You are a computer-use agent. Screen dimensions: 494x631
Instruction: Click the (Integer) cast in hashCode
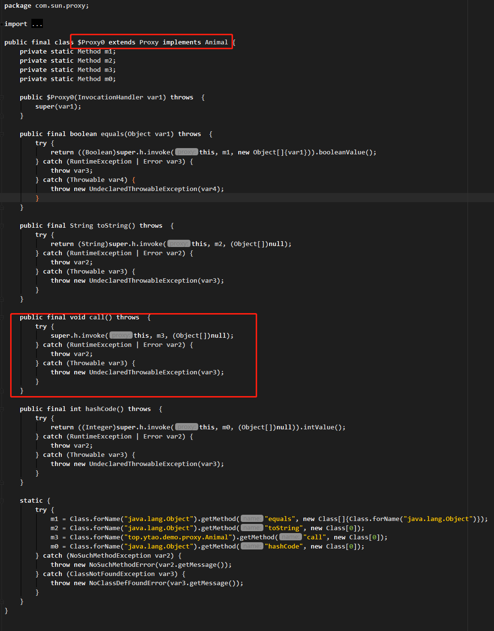(99, 427)
